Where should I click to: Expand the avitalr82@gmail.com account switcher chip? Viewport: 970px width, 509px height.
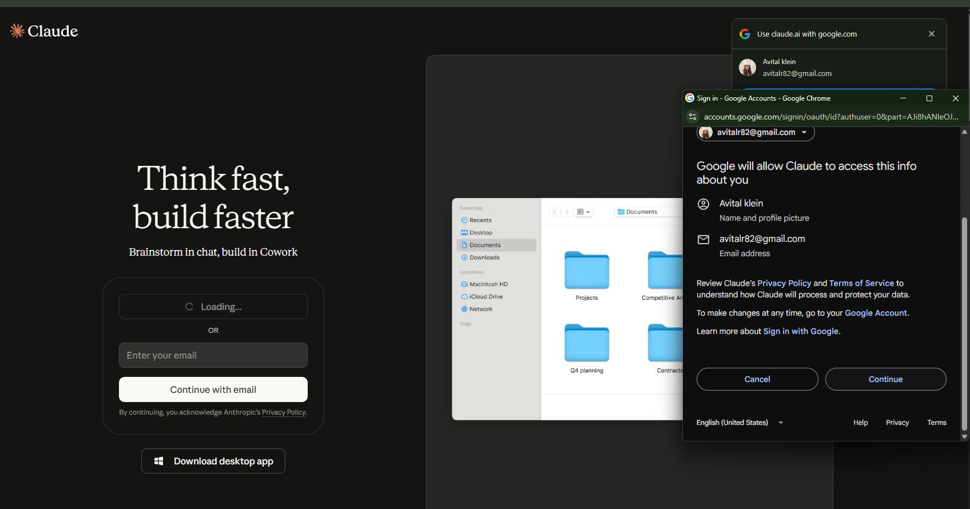pos(756,133)
